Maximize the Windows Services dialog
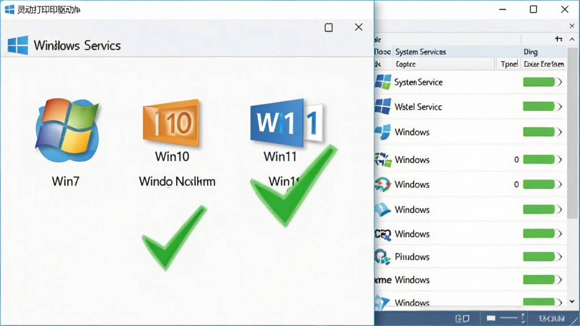Viewport: 580px width, 326px height. point(329,27)
